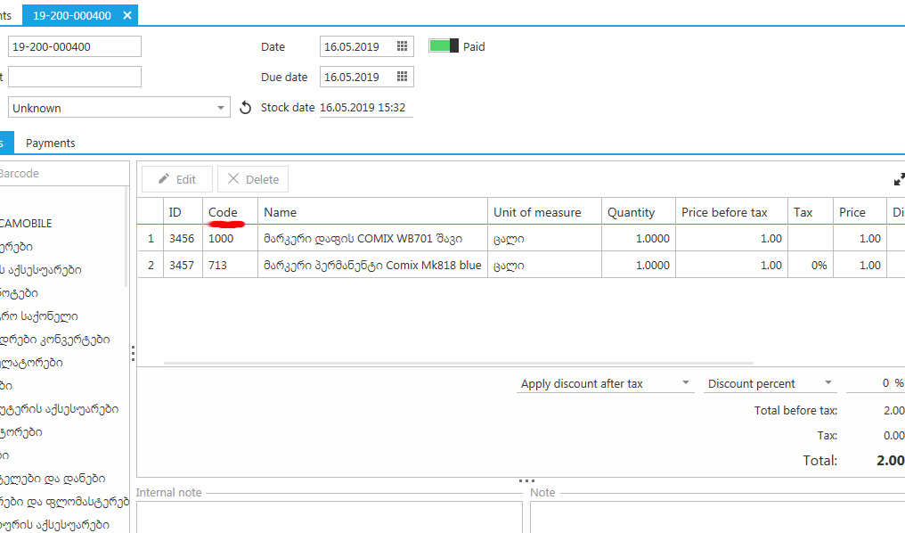Click the Edit button
This screenshot has width=905, height=533.
[x=177, y=179]
